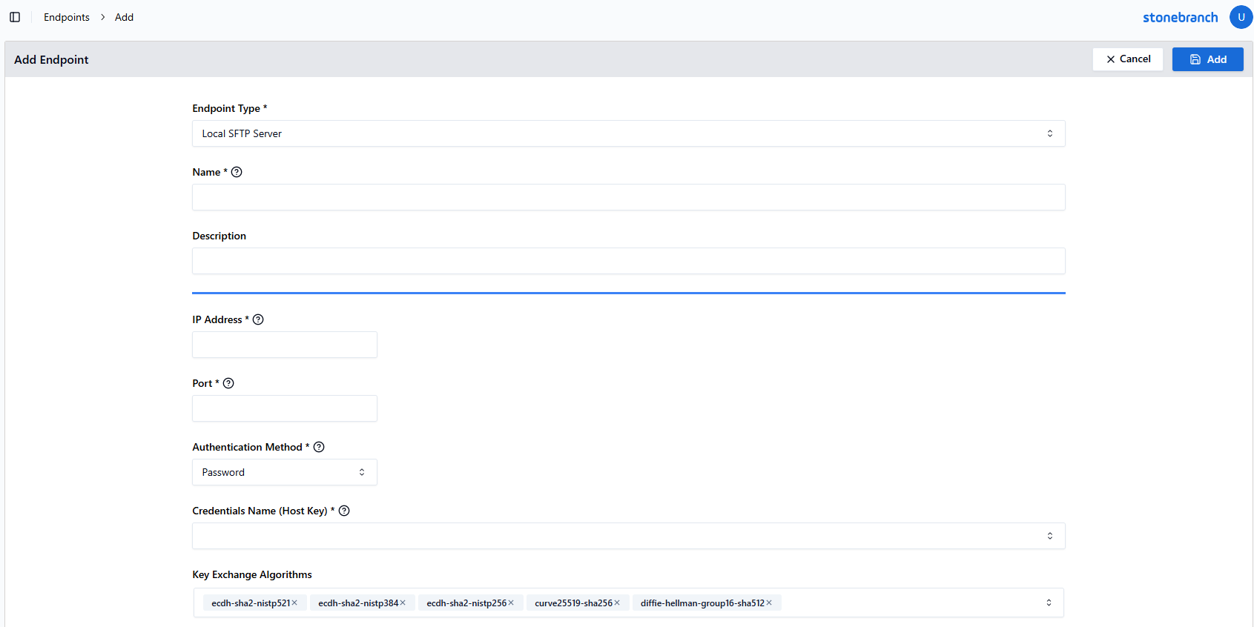The image size is (1254, 627).
Task: Open the Endpoint Type dropdown
Action: point(628,133)
